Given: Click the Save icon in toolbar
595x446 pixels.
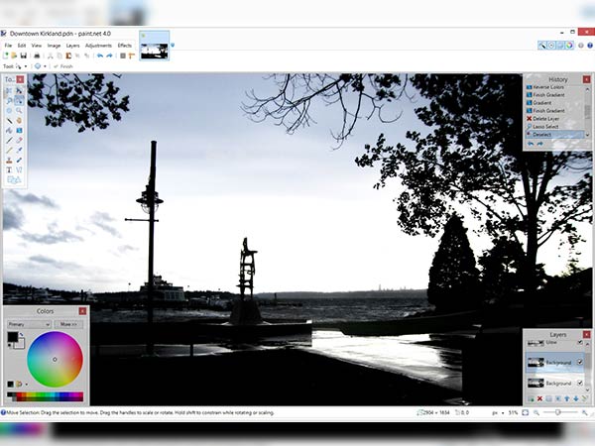Looking at the screenshot, I should (x=24, y=56).
